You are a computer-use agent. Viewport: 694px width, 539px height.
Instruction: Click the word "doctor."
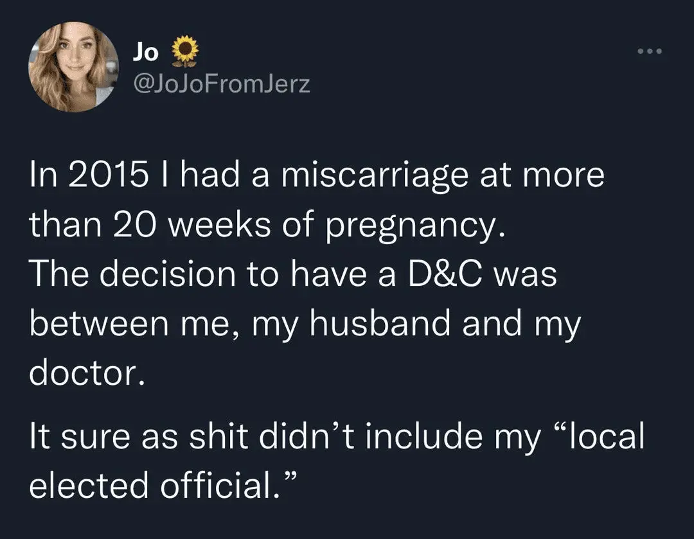coord(84,374)
